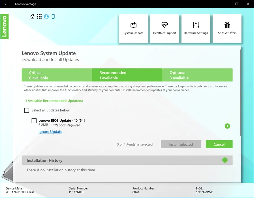Viewport: 254px width, 198px height.
Task: Click the Ignore Update link
Action: tap(50, 132)
